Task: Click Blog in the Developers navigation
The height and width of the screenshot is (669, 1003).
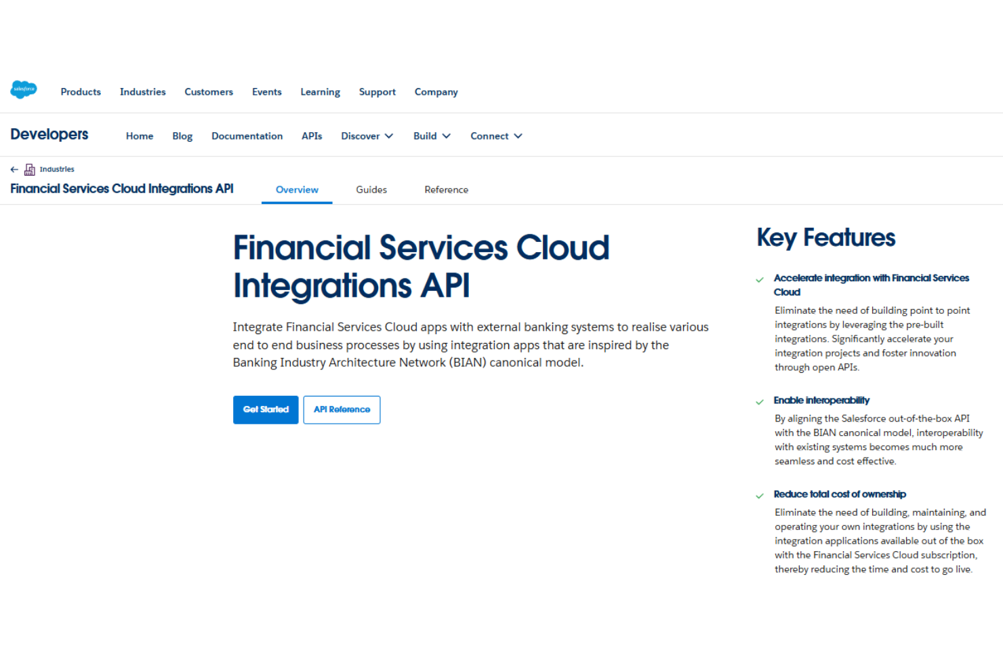Action: [x=182, y=136]
